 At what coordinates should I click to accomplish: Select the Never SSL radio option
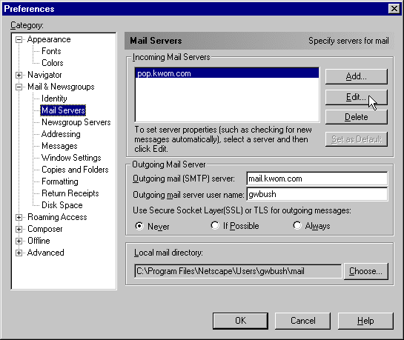pyautogui.click(x=139, y=226)
